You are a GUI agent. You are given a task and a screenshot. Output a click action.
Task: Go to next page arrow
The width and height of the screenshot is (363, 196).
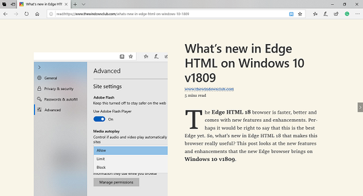pos(360,107)
